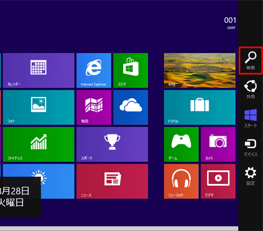Open the Maps (地図) tile
Image resolution: width=263 pixels, height=231 pixels.
pos(94,108)
